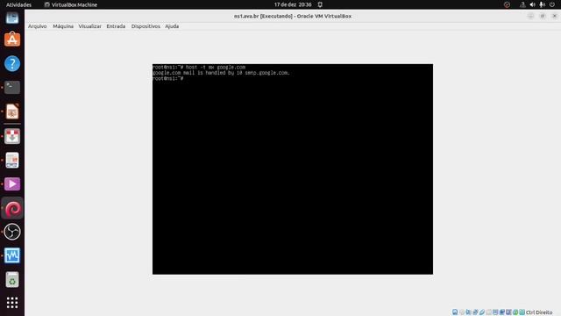Maximize the ns1.ava.br VirtualBox window
561x316 pixels.
point(543,16)
